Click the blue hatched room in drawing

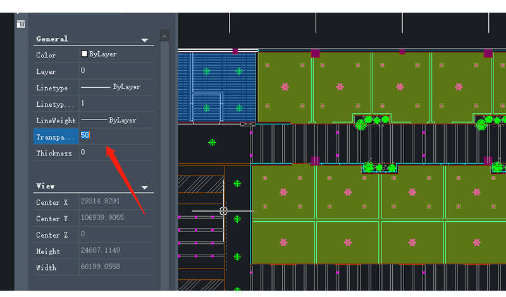216,85
